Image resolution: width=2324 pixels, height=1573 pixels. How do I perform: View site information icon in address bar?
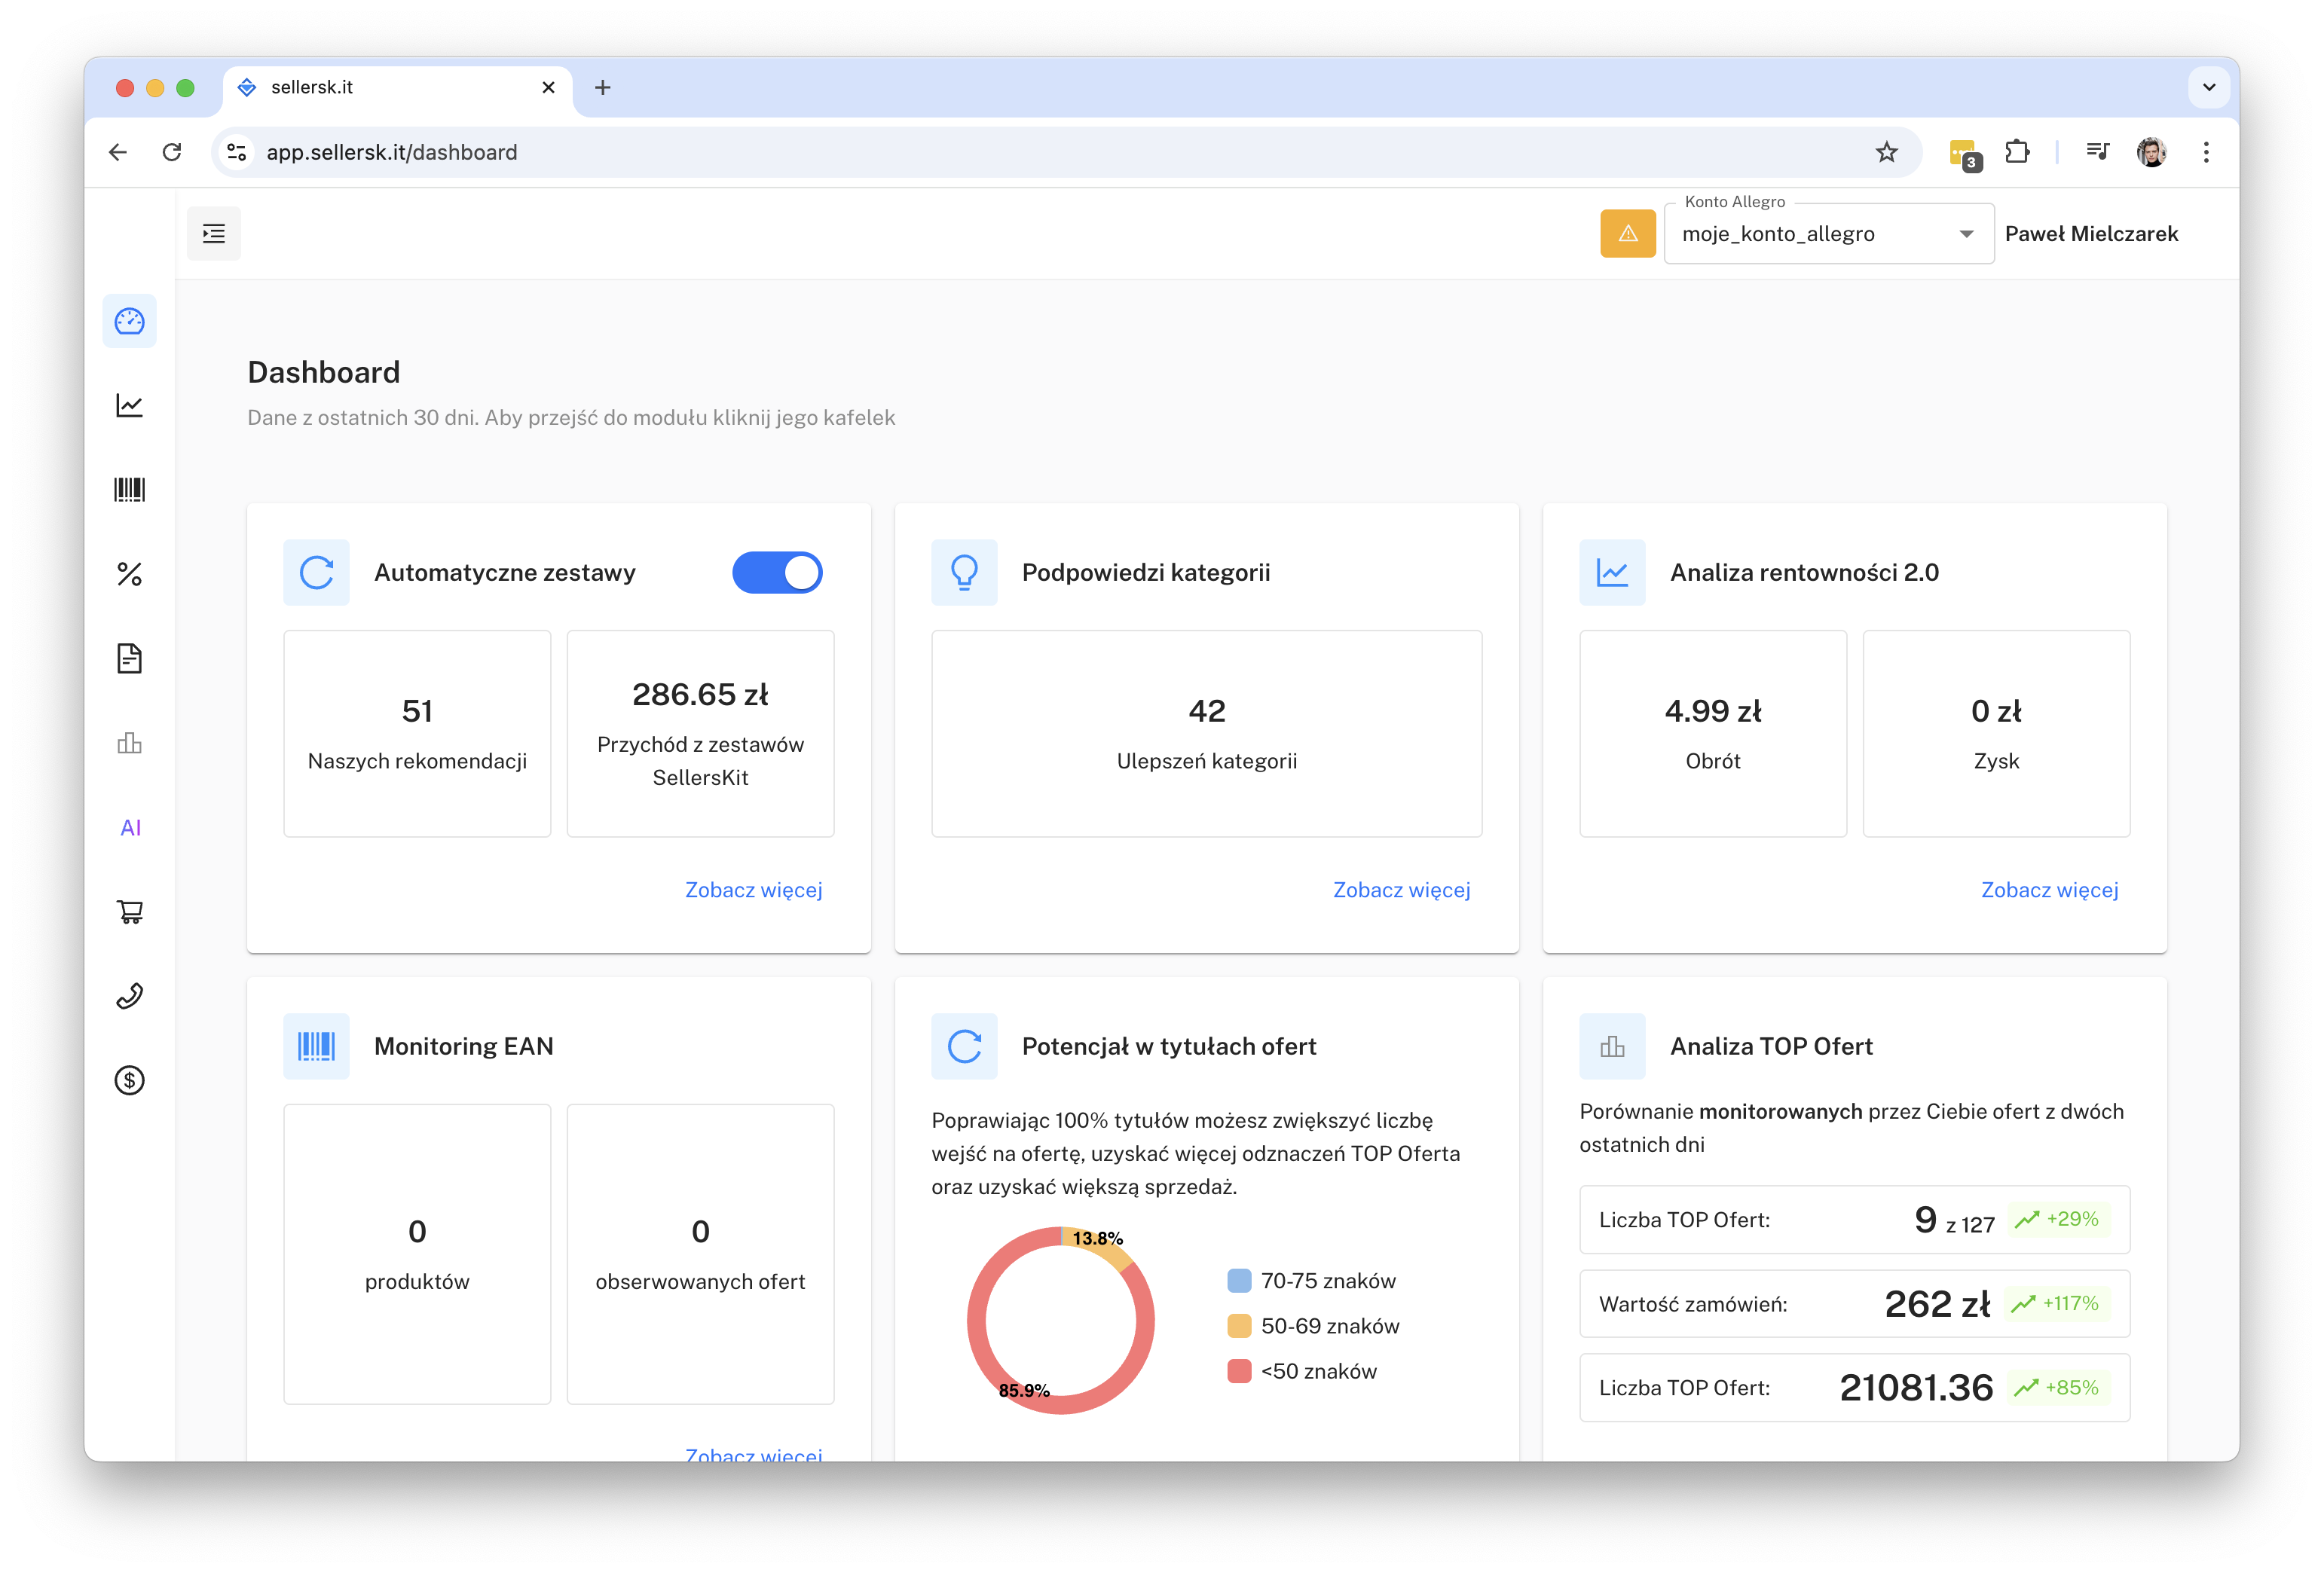(x=237, y=152)
